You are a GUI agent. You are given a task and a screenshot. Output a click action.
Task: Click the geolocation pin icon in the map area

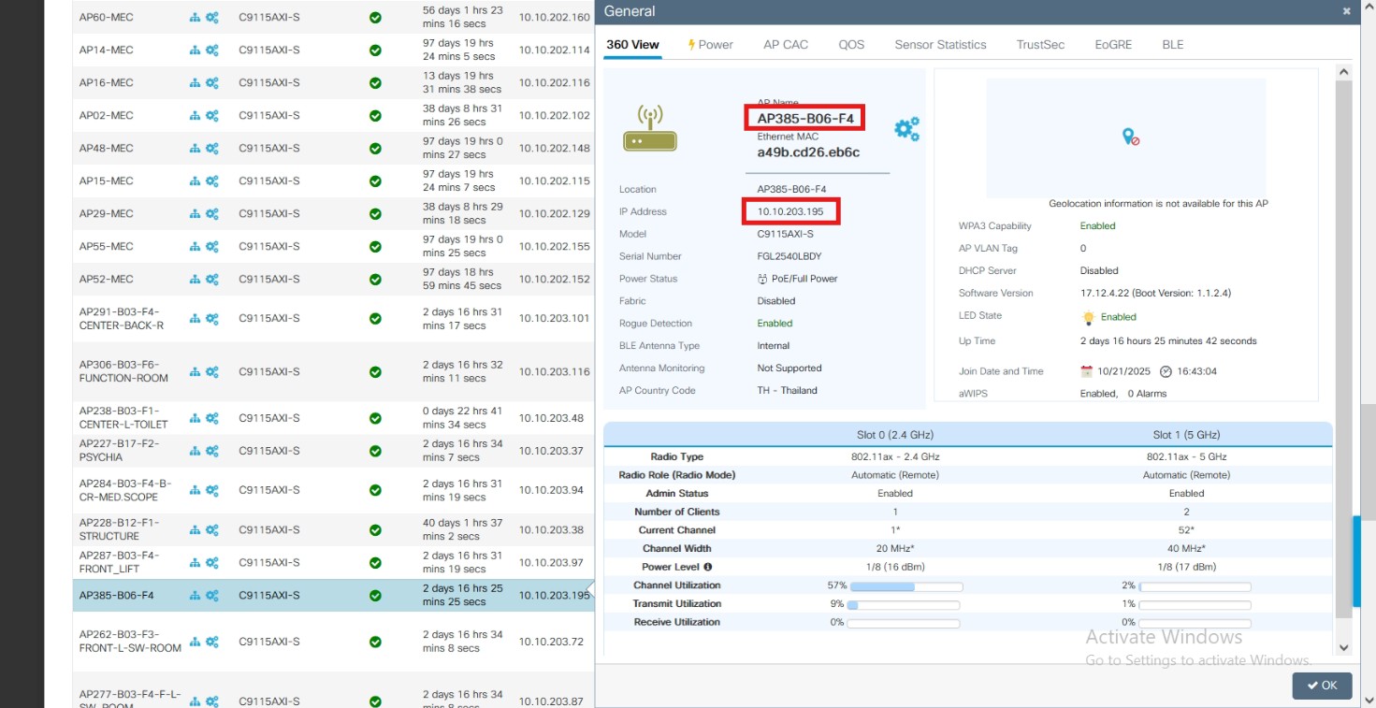[x=1129, y=137]
